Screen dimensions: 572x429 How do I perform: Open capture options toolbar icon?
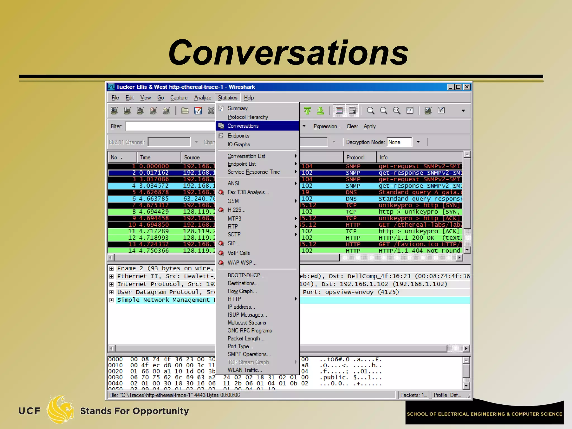click(127, 111)
